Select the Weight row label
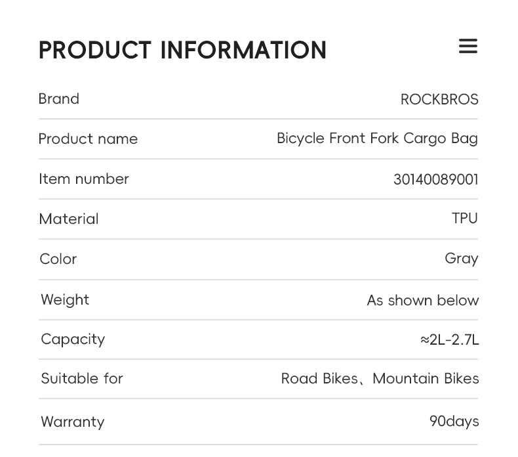The height and width of the screenshot is (457, 518). point(65,300)
